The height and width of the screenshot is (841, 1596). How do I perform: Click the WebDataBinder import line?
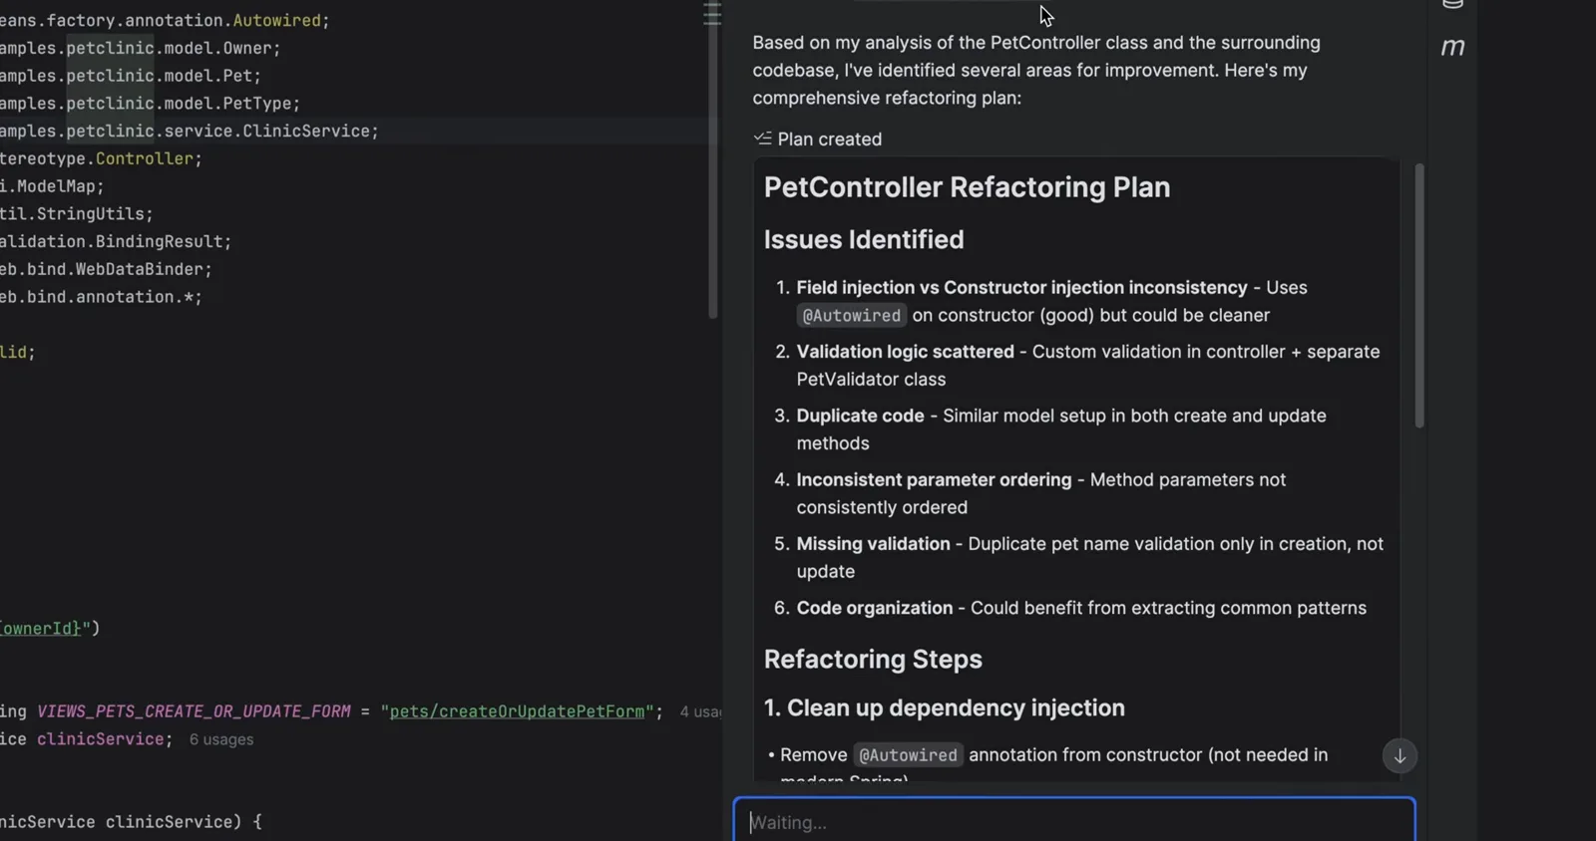(106, 269)
